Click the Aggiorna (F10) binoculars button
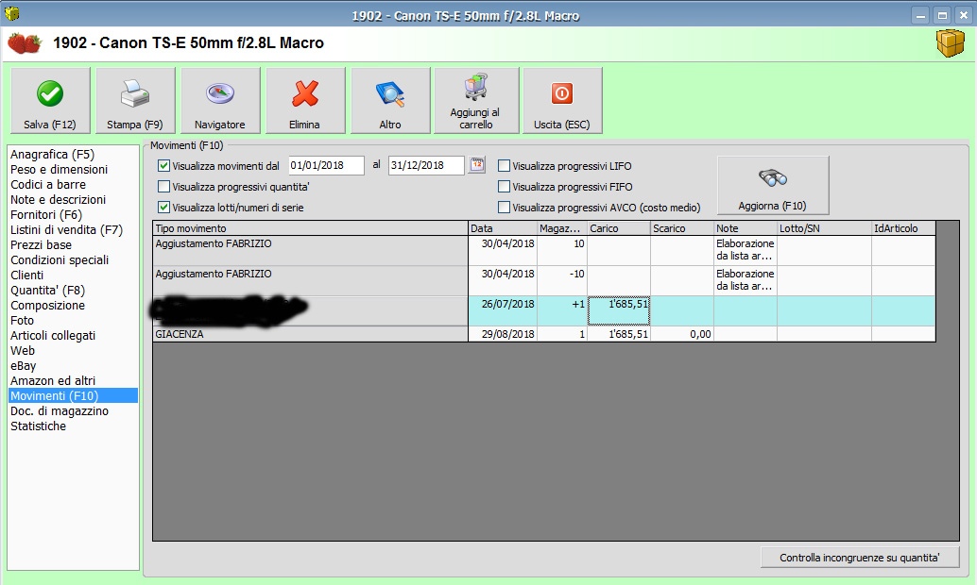The image size is (977, 585). point(773,186)
